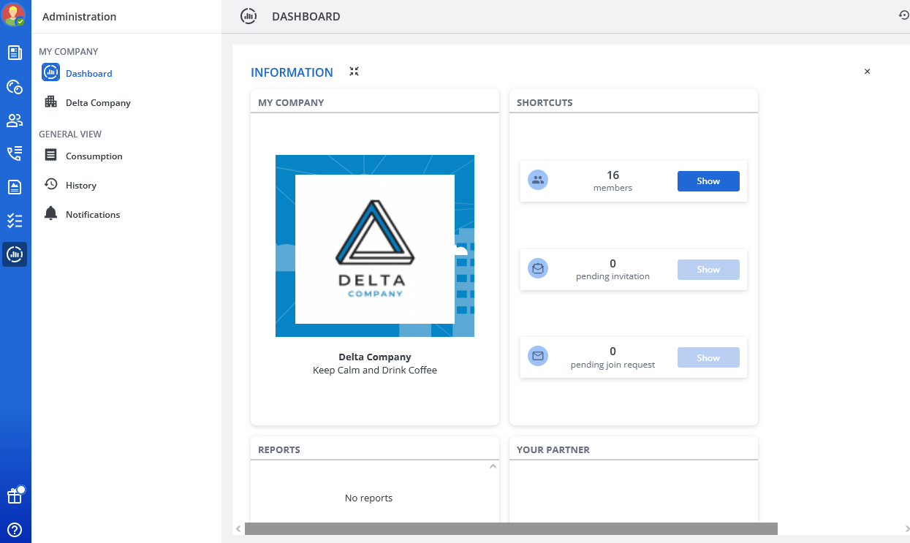Open the news feed icon in sidebar
This screenshot has height=543, width=910.
pyautogui.click(x=15, y=53)
